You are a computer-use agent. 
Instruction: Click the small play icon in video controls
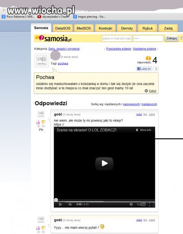60,204
